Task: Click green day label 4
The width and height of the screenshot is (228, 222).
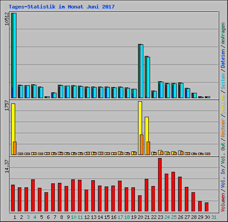Action: (35, 217)
